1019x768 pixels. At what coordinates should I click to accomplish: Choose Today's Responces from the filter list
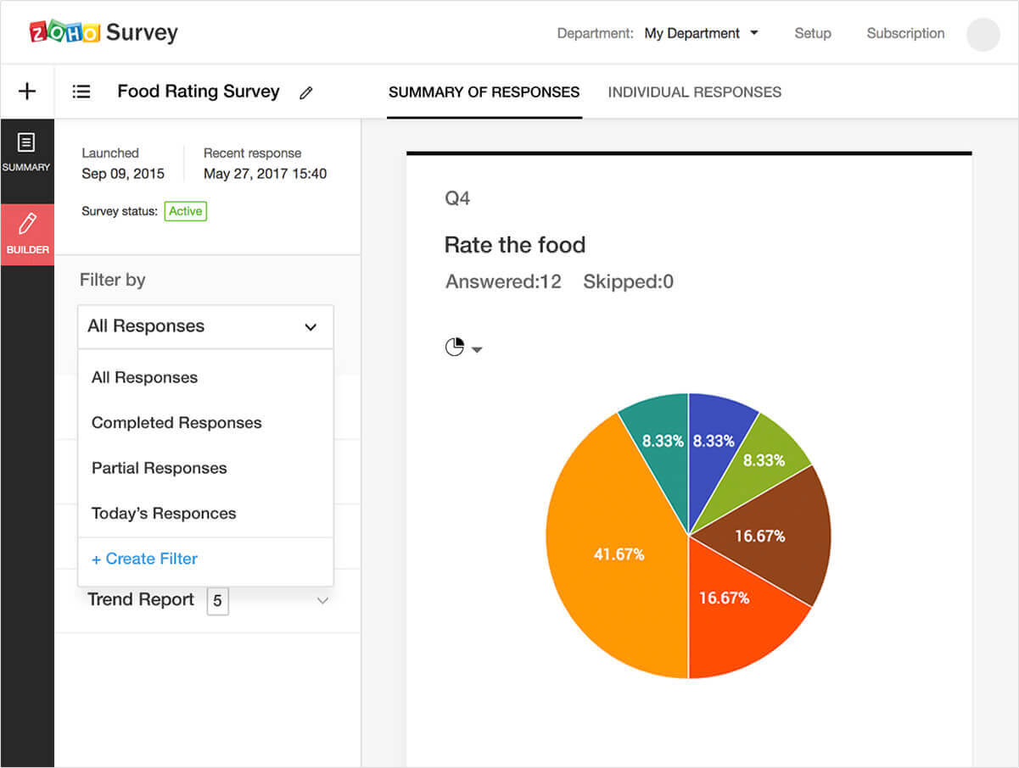point(163,513)
